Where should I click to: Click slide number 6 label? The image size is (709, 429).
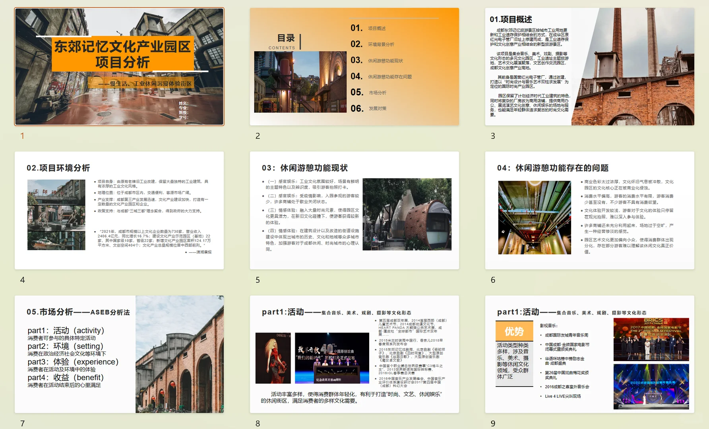click(x=493, y=280)
